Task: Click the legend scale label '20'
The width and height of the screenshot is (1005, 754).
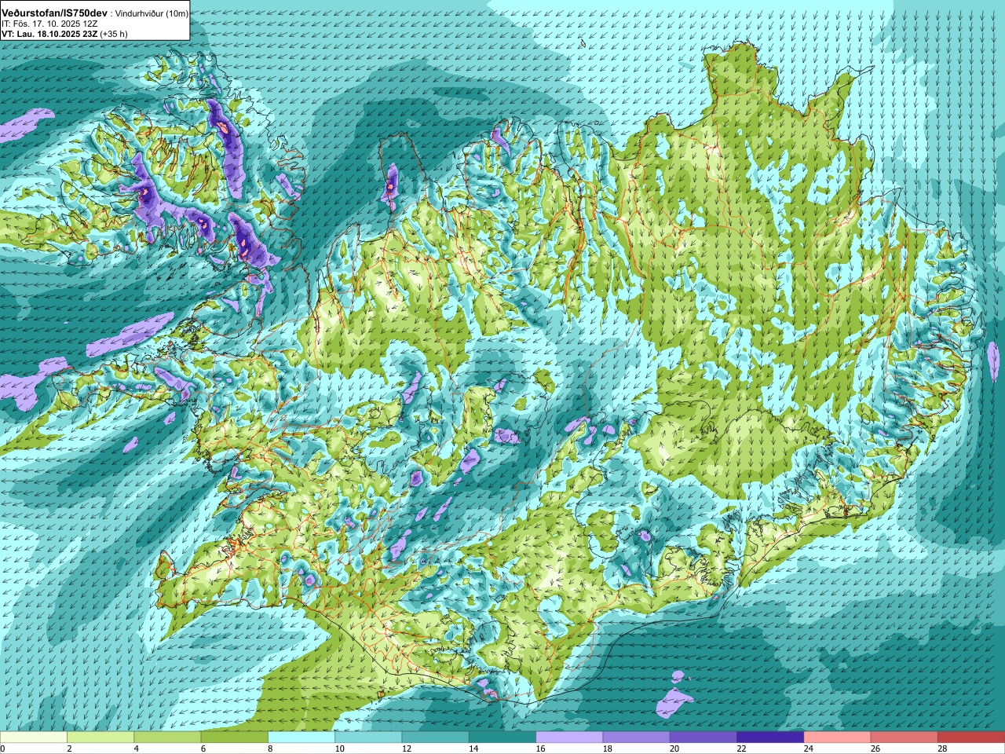Action: click(675, 749)
